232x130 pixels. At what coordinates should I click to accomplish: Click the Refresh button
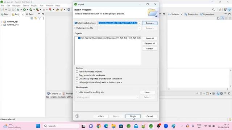coord(150,48)
